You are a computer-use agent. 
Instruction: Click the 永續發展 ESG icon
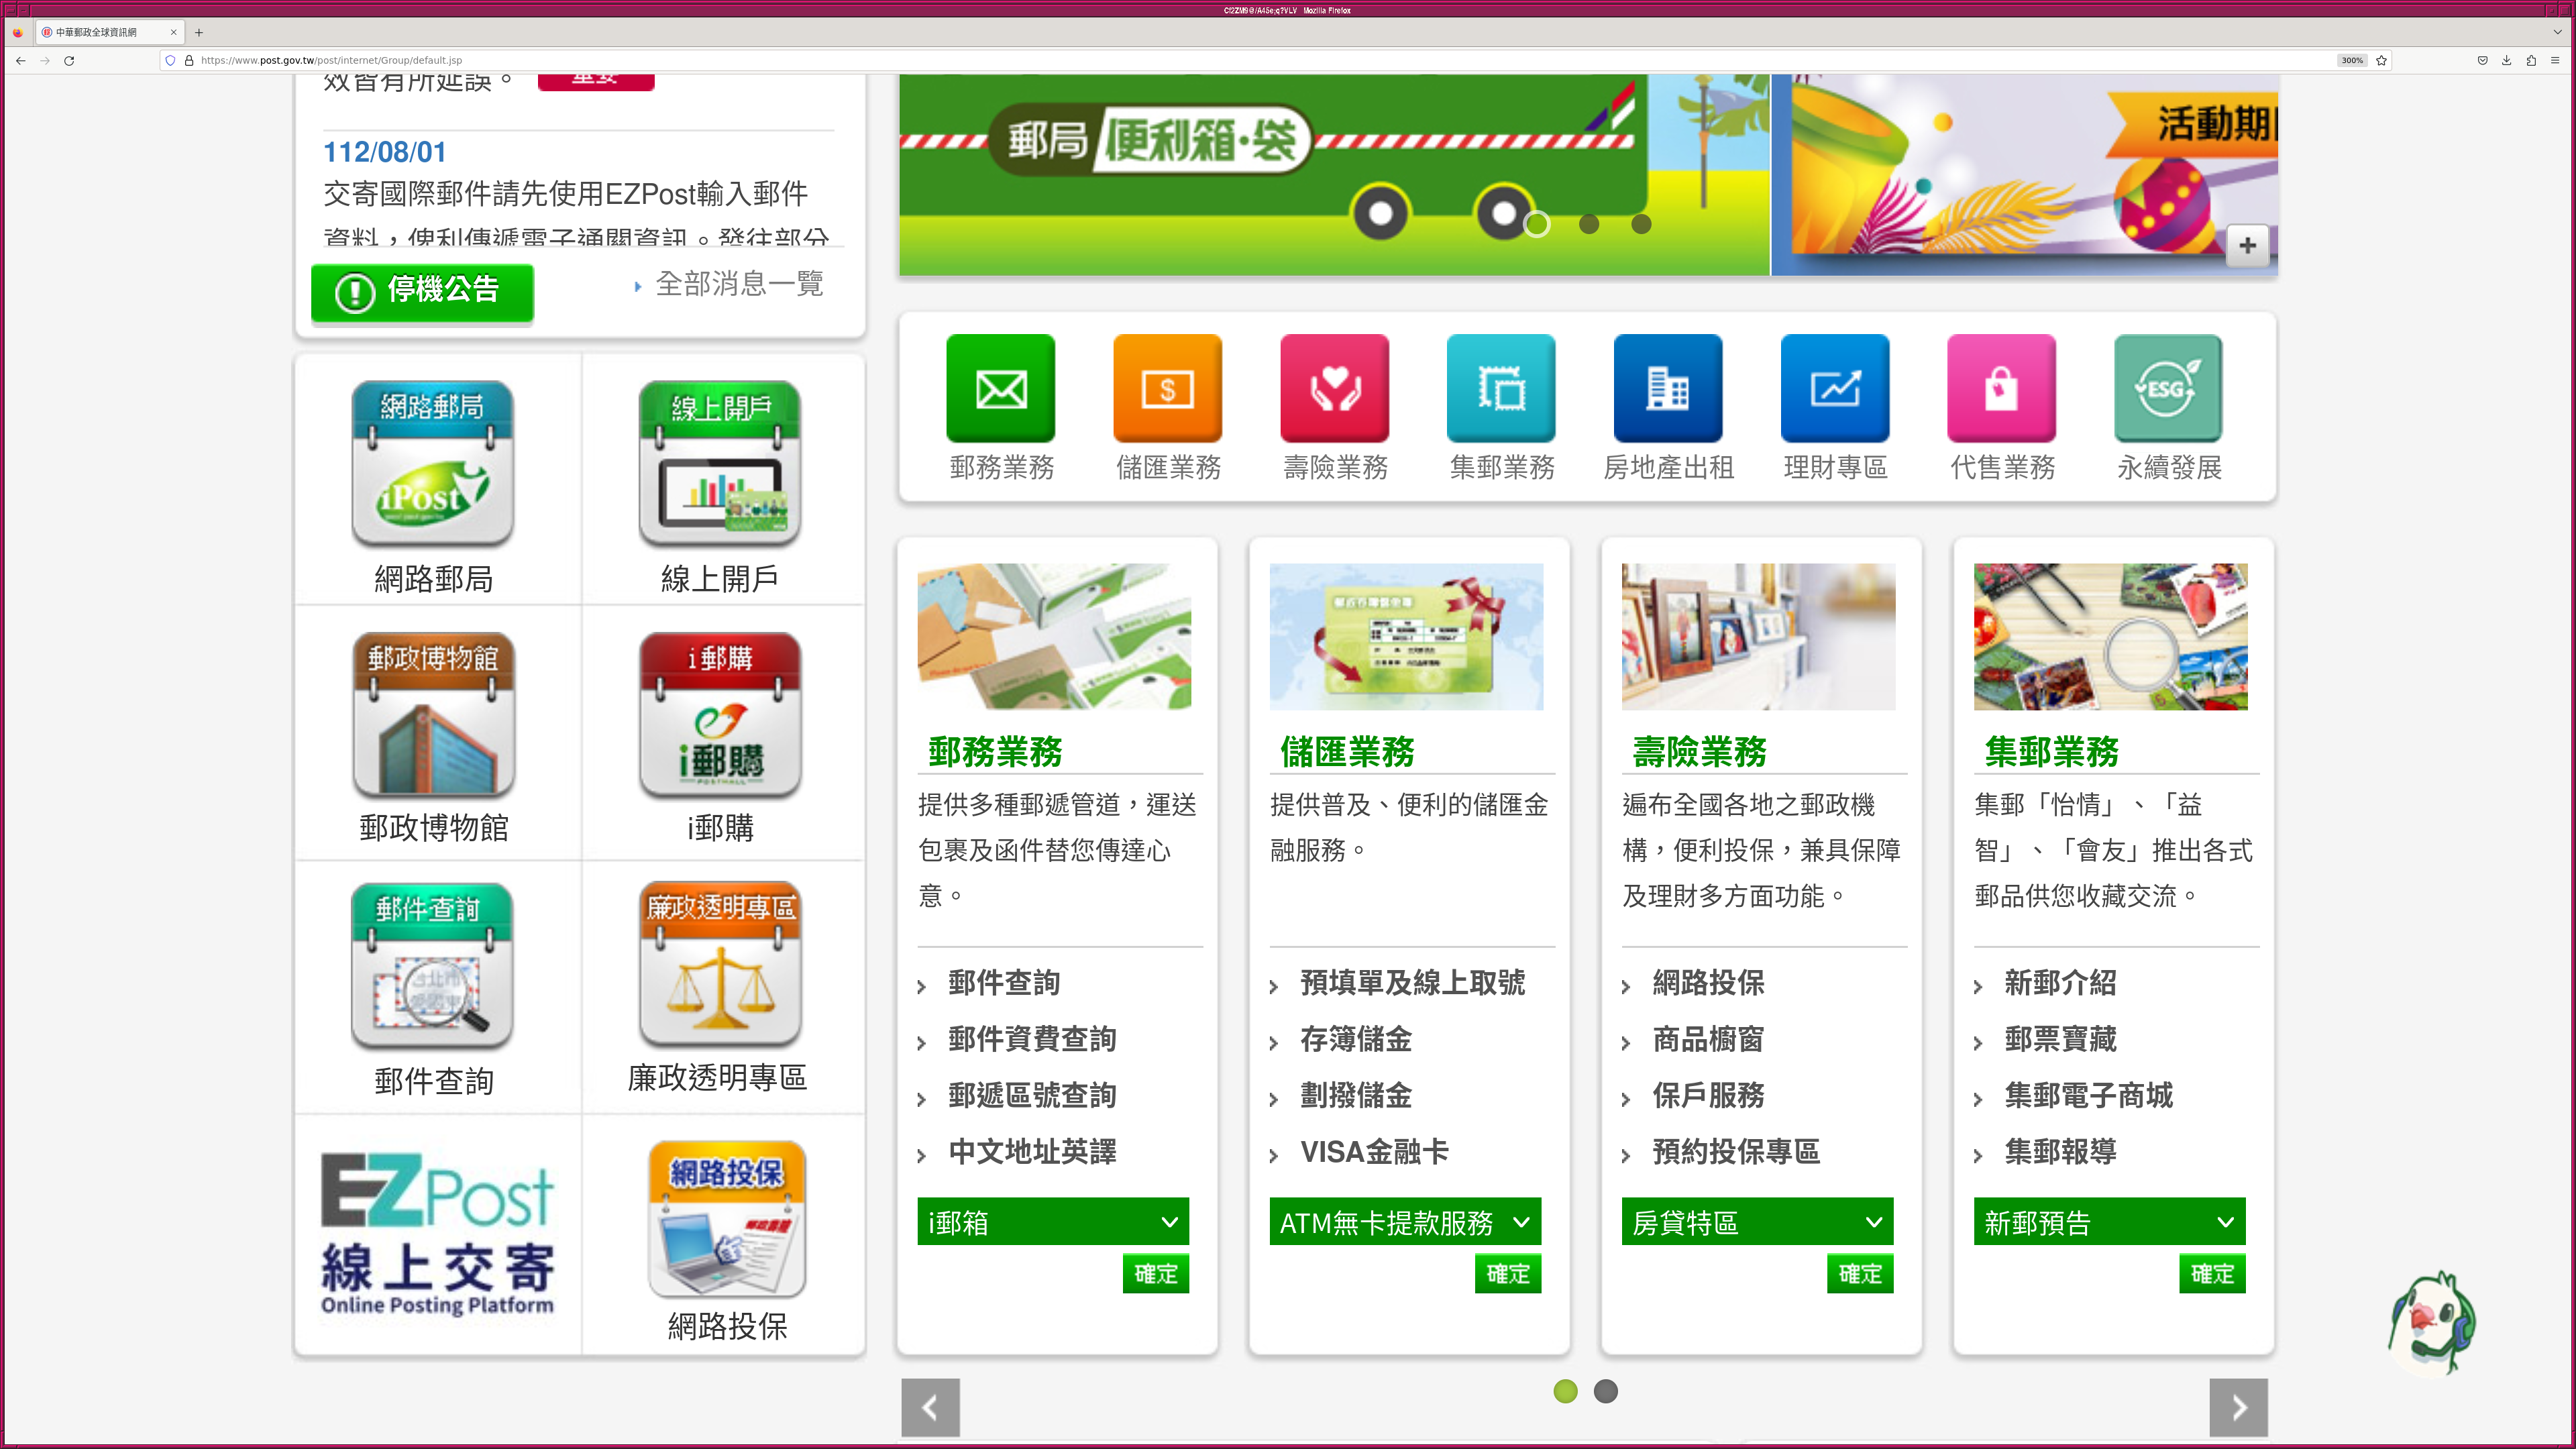click(x=2167, y=388)
